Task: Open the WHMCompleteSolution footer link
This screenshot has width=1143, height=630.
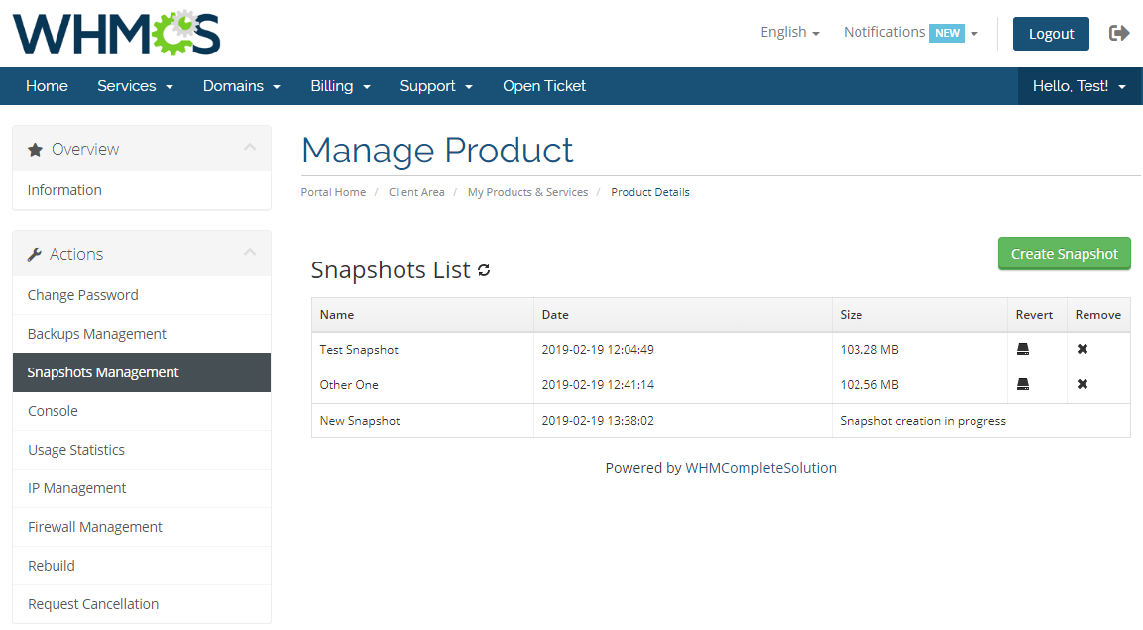Action: pos(760,468)
